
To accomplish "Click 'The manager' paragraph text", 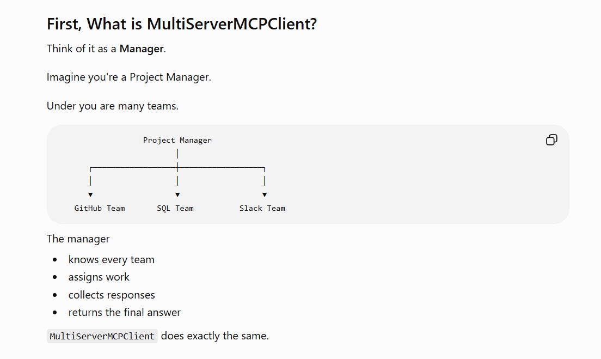I will pos(78,239).
